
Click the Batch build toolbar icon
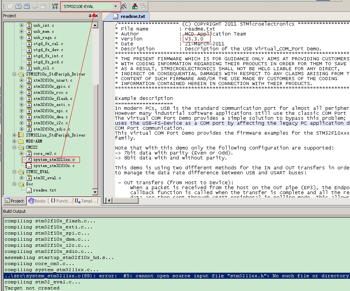pyautogui.click(x=35, y=6)
